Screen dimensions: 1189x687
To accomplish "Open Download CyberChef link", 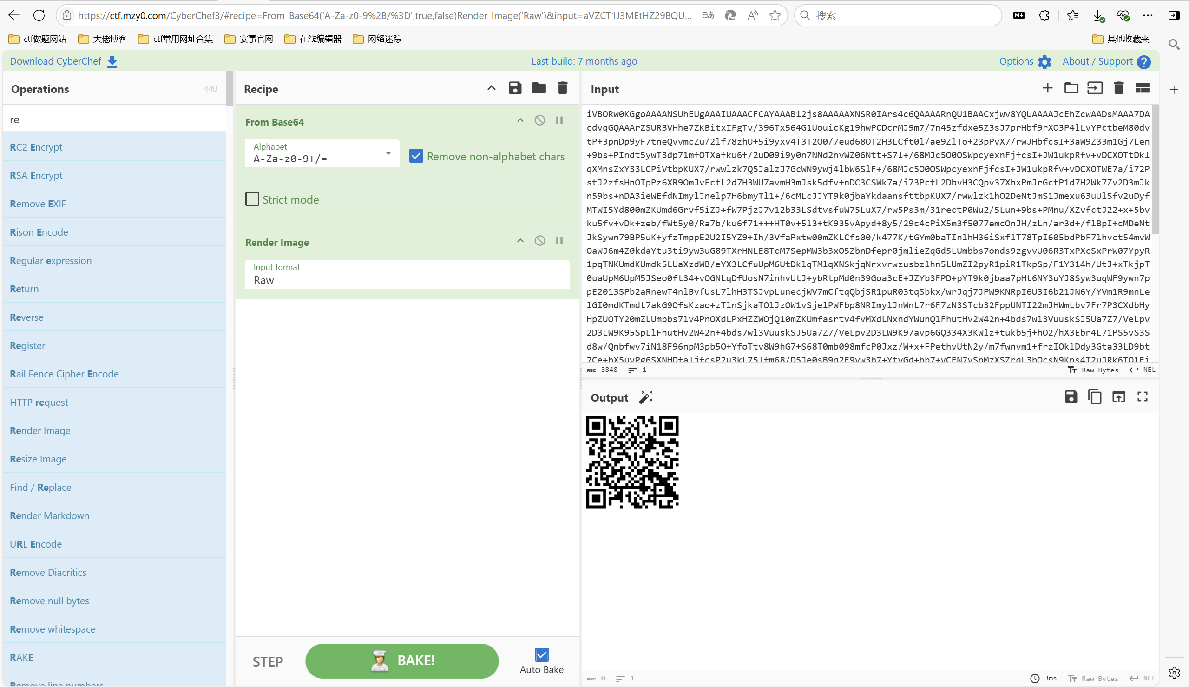I will pyautogui.click(x=64, y=61).
